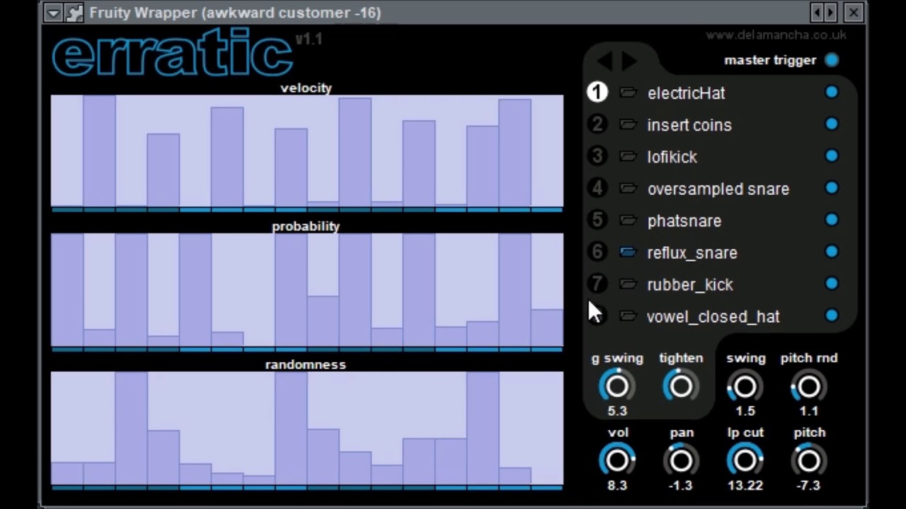The height and width of the screenshot is (509, 906).
Task: Select drum slot number 2
Action: (597, 124)
